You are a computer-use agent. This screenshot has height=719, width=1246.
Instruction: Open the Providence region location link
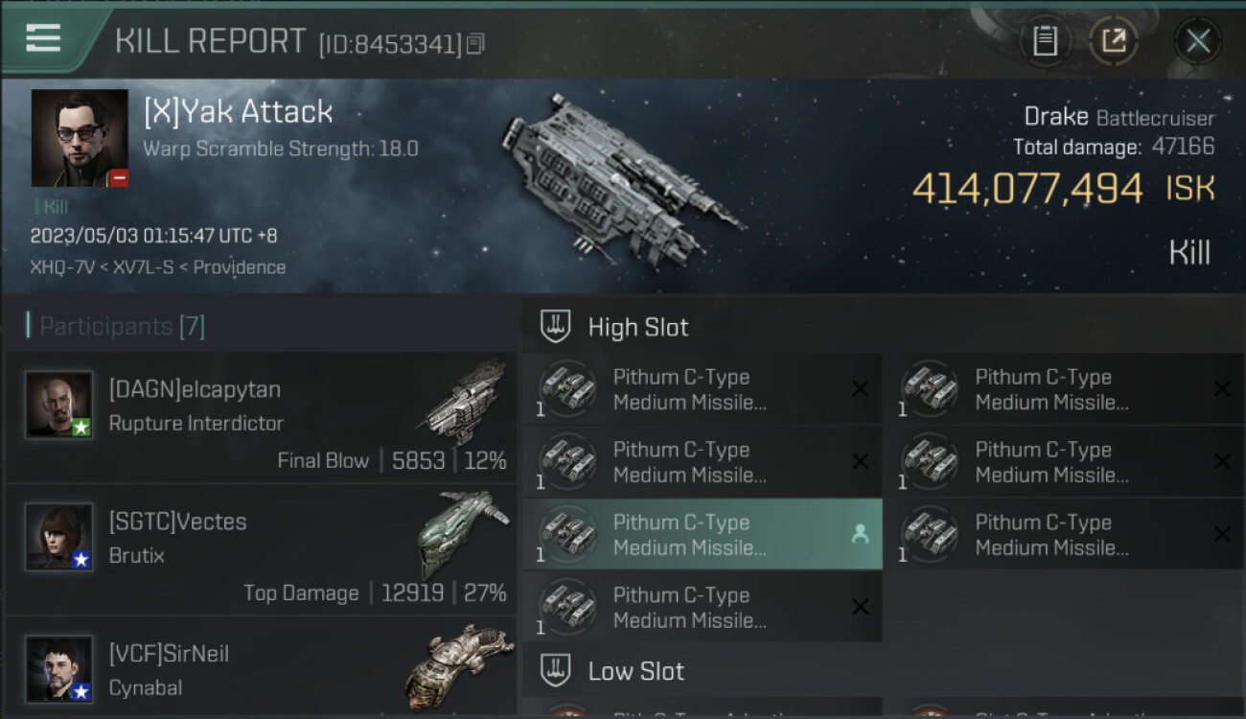[240, 267]
